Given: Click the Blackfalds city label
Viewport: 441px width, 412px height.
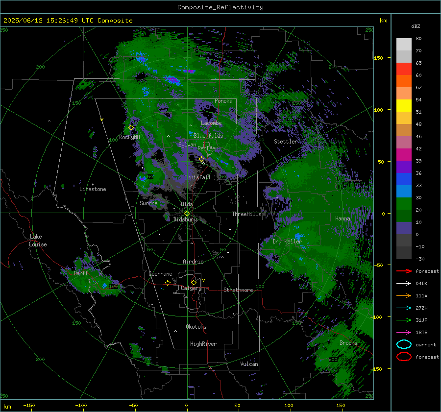Looking at the screenshot, I should point(208,136).
